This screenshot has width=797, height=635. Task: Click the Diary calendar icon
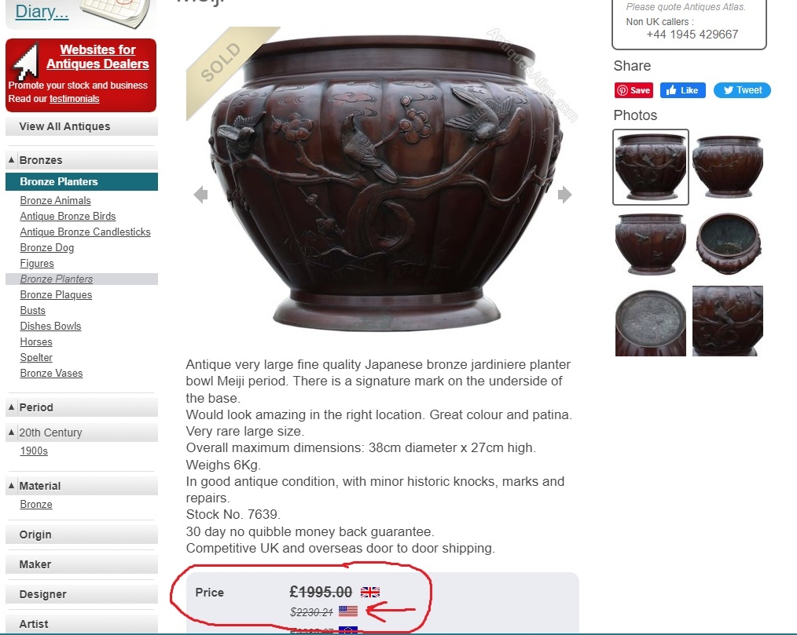click(116, 13)
